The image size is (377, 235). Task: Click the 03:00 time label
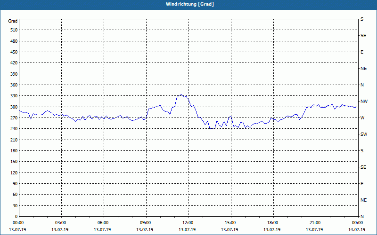tap(61, 223)
